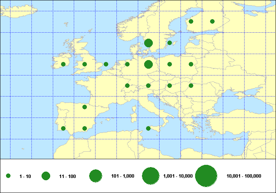Click the legend circle for 11 - 100
The height and width of the screenshot is (193, 276).
46,176
